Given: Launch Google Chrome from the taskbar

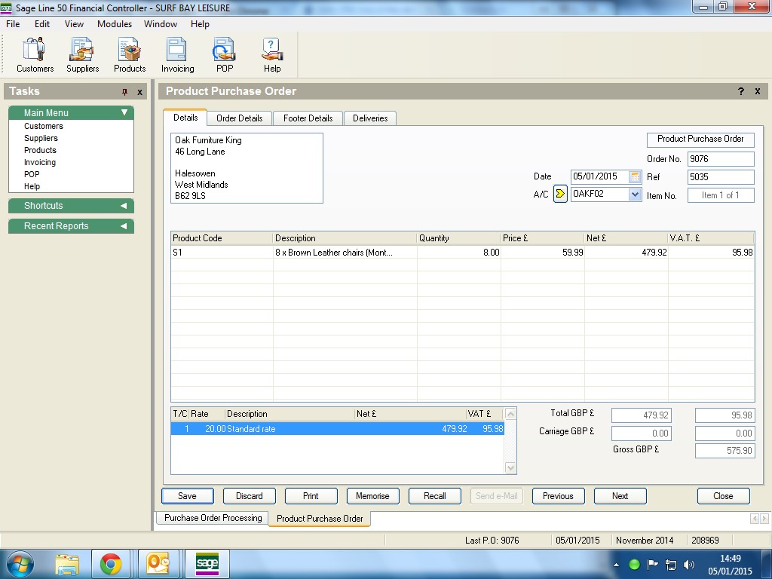Looking at the screenshot, I should click(111, 564).
